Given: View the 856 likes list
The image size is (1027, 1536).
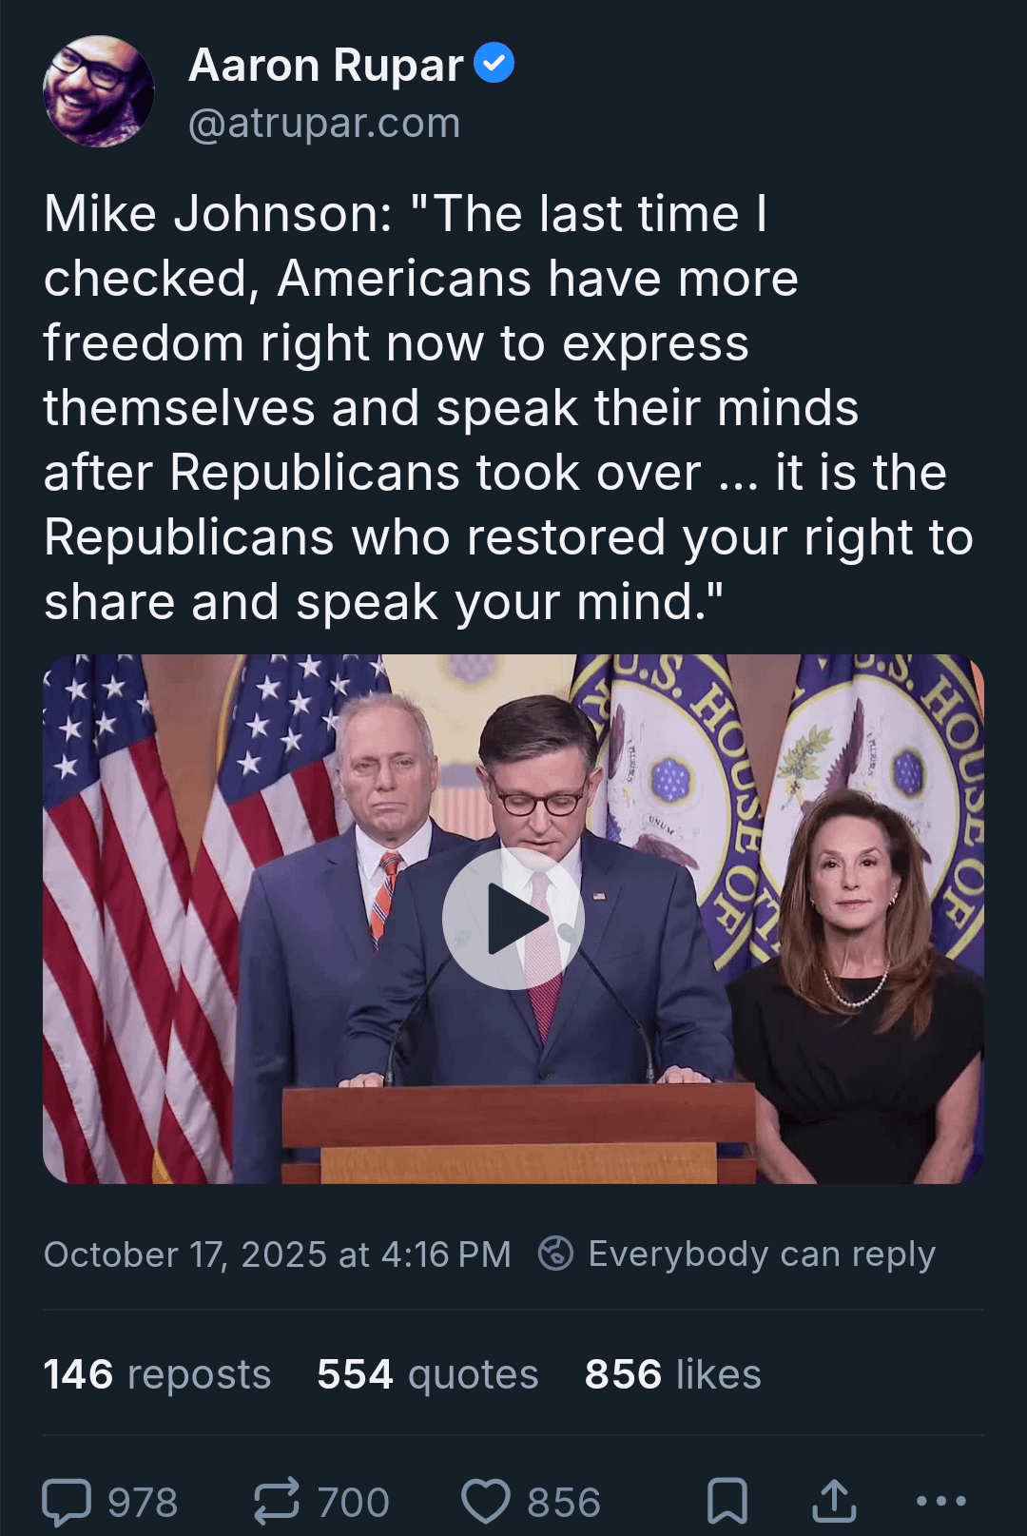Looking at the screenshot, I should click(x=672, y=1374).
